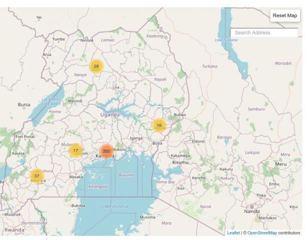Click the Rwanda country label
308x240 pixels.
pyautogui.click(x=14, y=230)
